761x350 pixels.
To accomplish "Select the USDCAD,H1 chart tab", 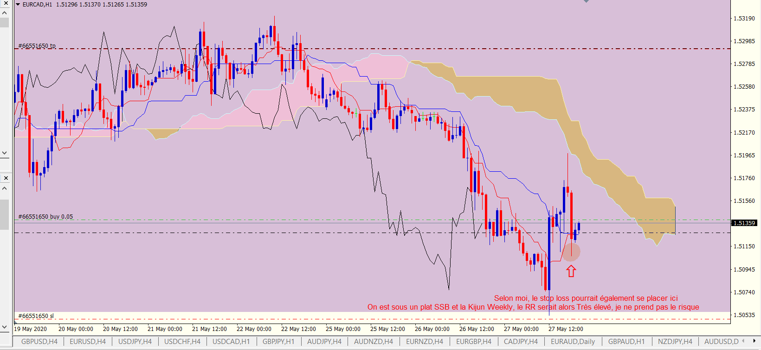I will [231, 342].
